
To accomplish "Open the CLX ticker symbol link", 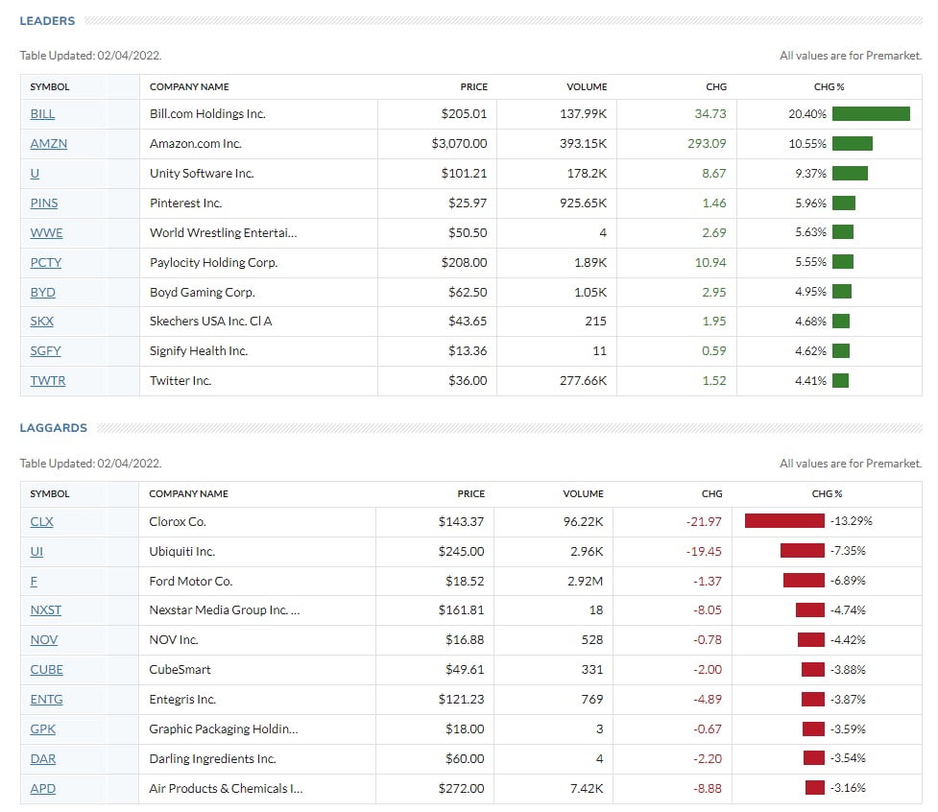I will pyautogui.click(x=42, y=521).
